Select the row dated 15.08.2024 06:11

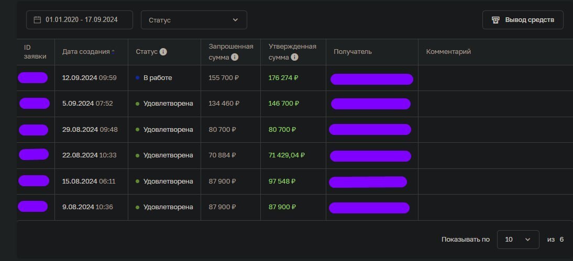294,181
